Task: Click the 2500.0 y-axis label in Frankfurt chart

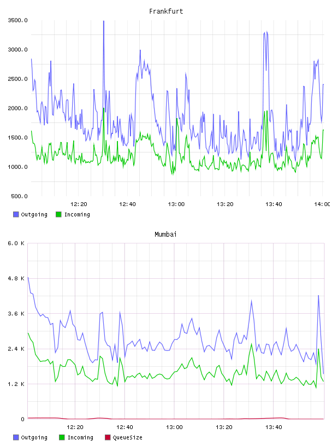Action: pyautogui.click(x=17, y=79)
